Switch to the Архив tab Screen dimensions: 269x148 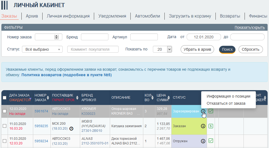click(32, 16)
